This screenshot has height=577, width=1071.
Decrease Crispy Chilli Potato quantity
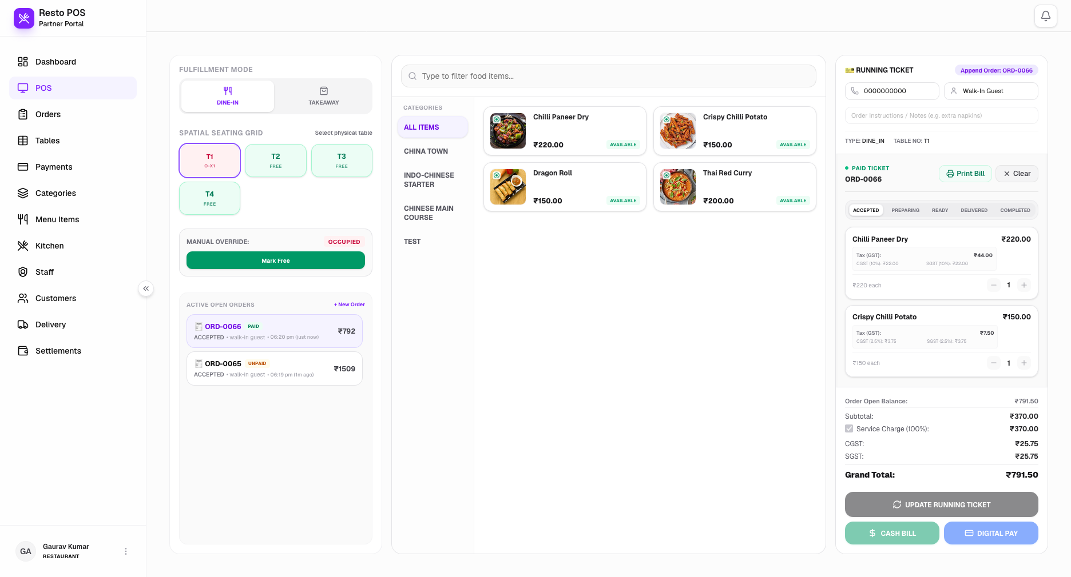[994, 363]
